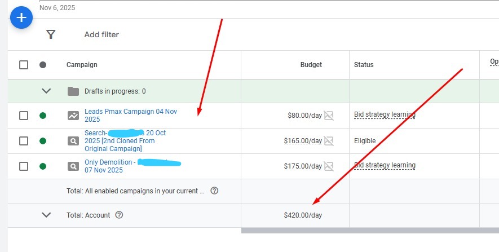Click the budget chart icon beside $165.00/day
Image resolution: width=499 pixels, height=252 pixels.
[x=329, y=141]
